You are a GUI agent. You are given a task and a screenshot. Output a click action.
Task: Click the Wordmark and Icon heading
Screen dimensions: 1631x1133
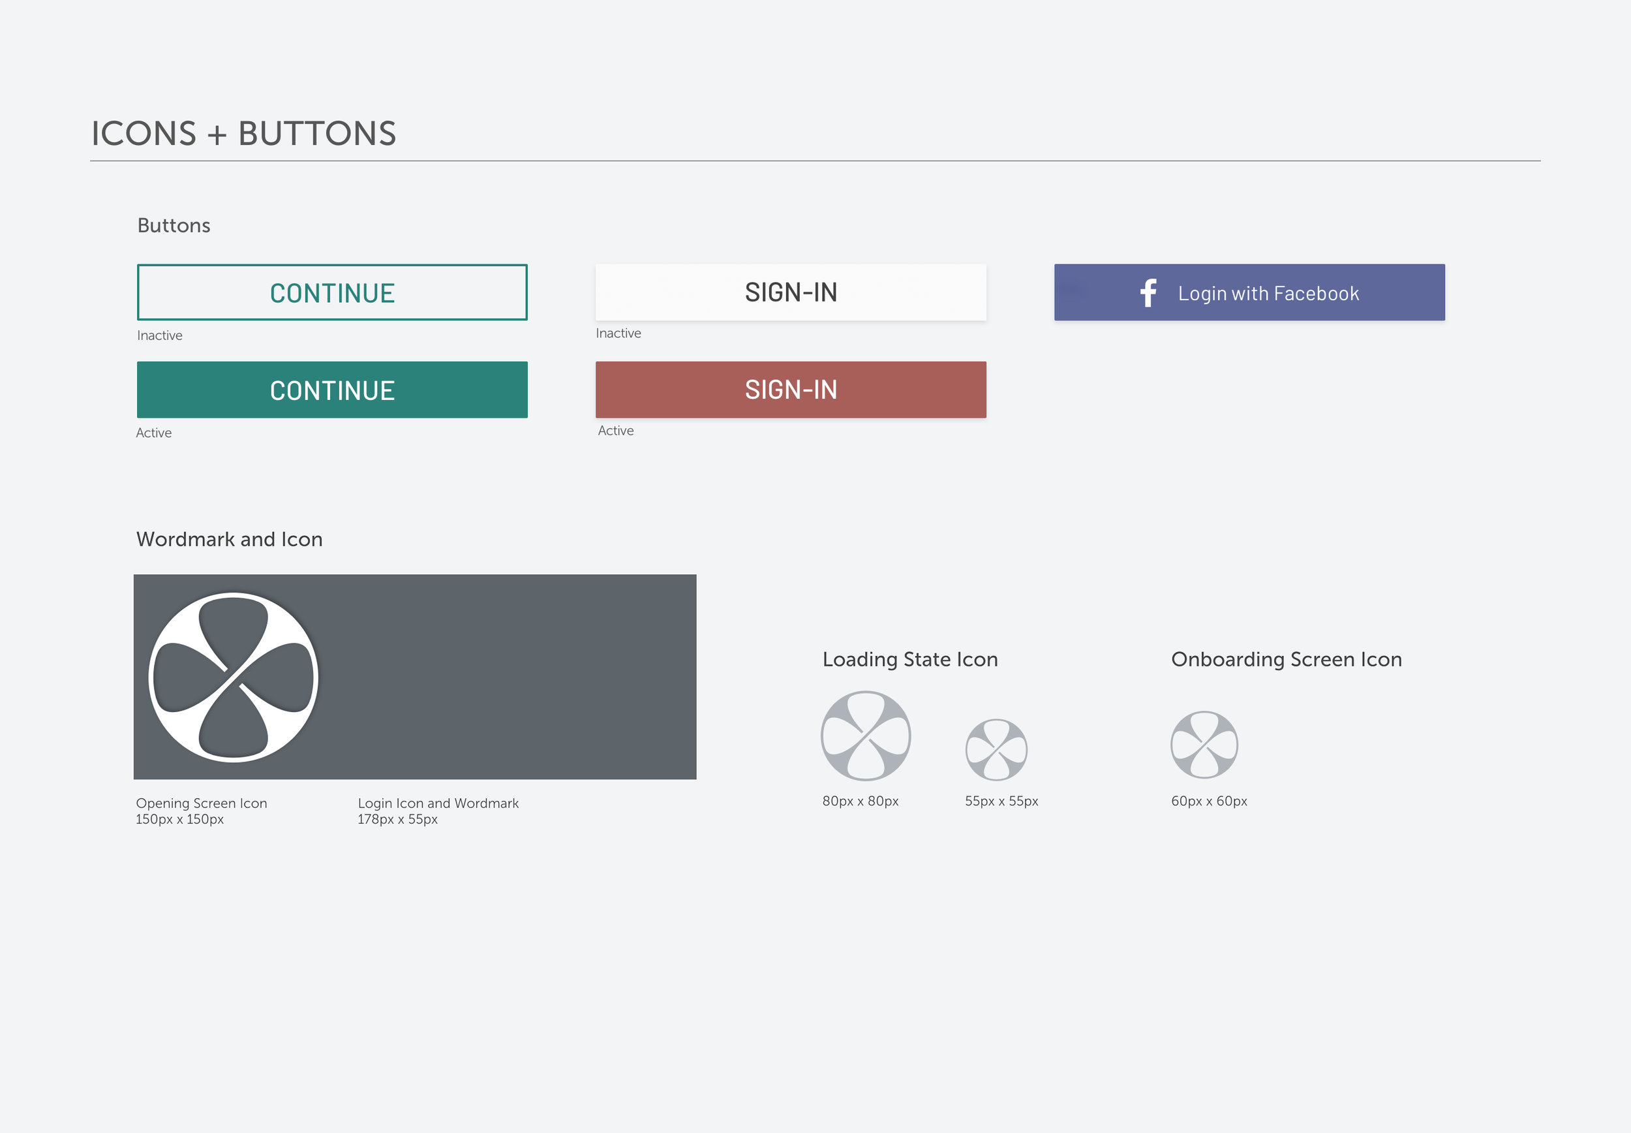(x=229, y=540)
